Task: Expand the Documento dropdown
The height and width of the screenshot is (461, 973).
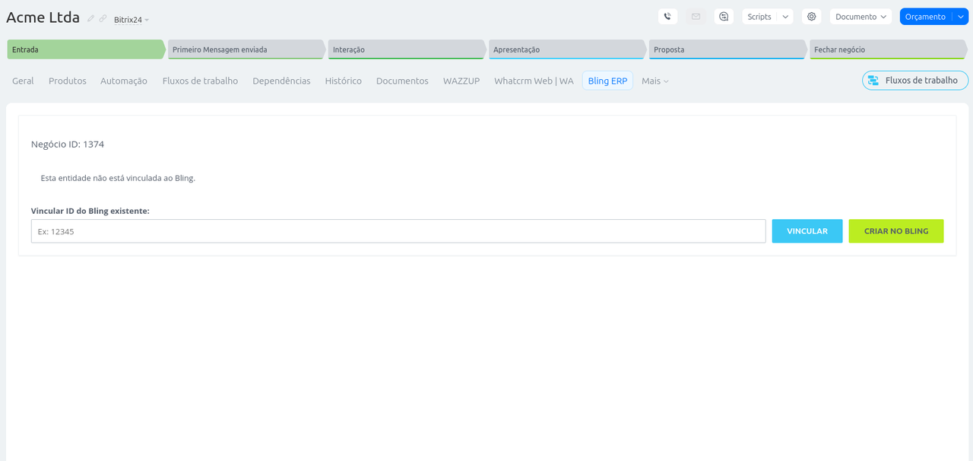Action: (x=861, y=17)
